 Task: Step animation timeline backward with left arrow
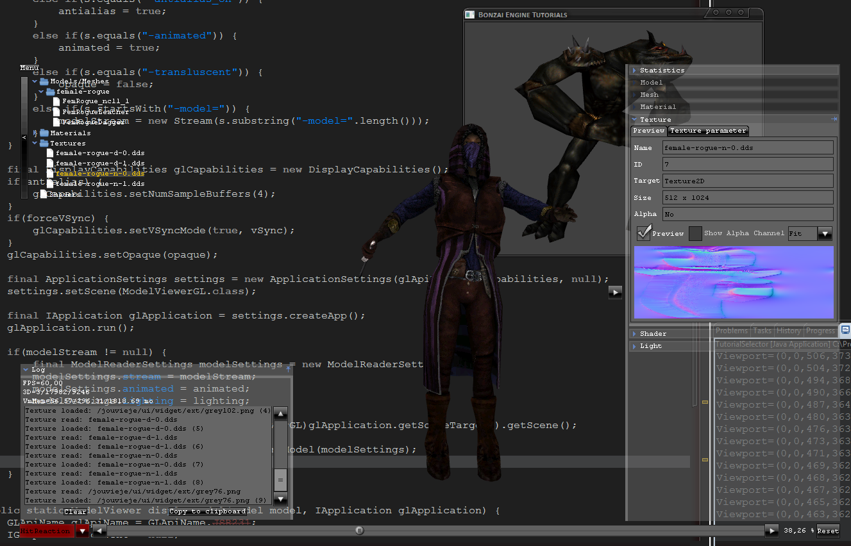pyautogui.click(x=99, y=531)
